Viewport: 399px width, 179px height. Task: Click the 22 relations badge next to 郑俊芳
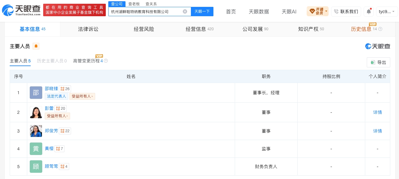[65, 131]
